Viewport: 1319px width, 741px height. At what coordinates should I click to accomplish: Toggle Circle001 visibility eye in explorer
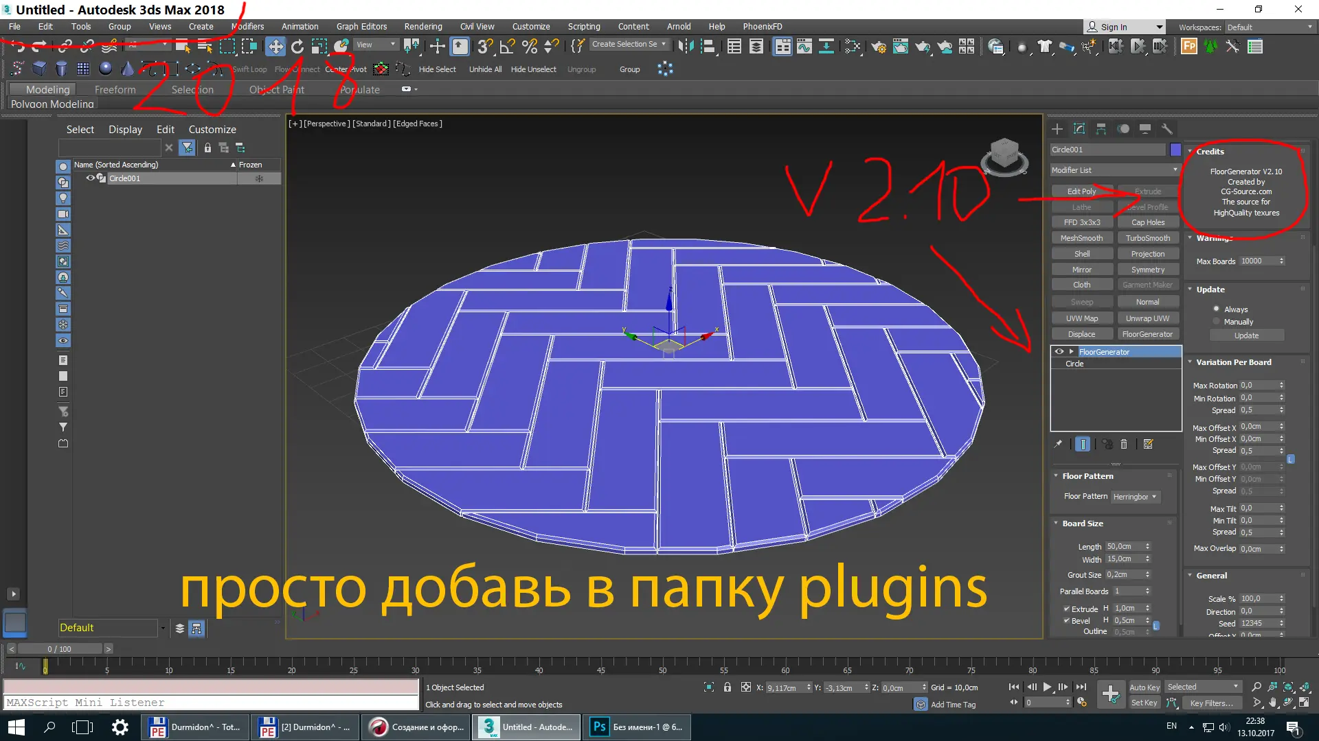coord(90,178)
